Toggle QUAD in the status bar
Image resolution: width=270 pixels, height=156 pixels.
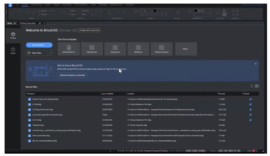[231, 151]
